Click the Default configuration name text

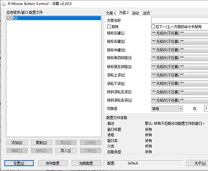pyautogui.click(x=133, y=163)
